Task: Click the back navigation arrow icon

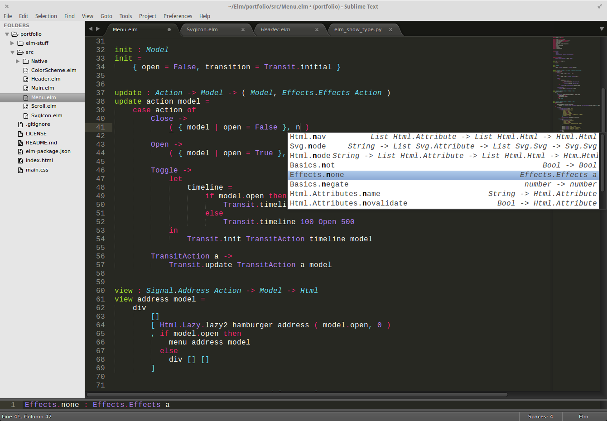Action: [x=91, y=28]
